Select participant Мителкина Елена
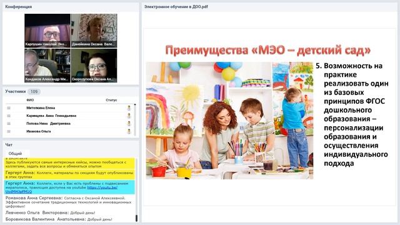Viewport: 400px width, 225px height. [x=41, y=108]
